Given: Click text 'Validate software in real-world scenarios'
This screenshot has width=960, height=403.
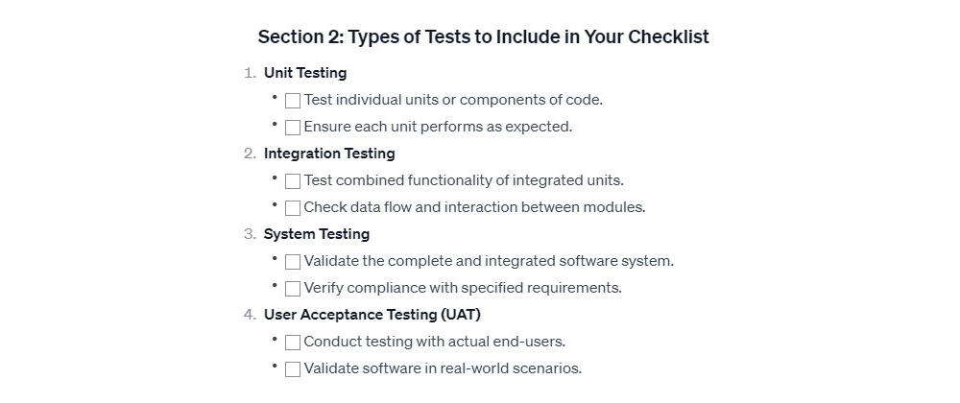Looking at the screenshot, I should 443,368.
